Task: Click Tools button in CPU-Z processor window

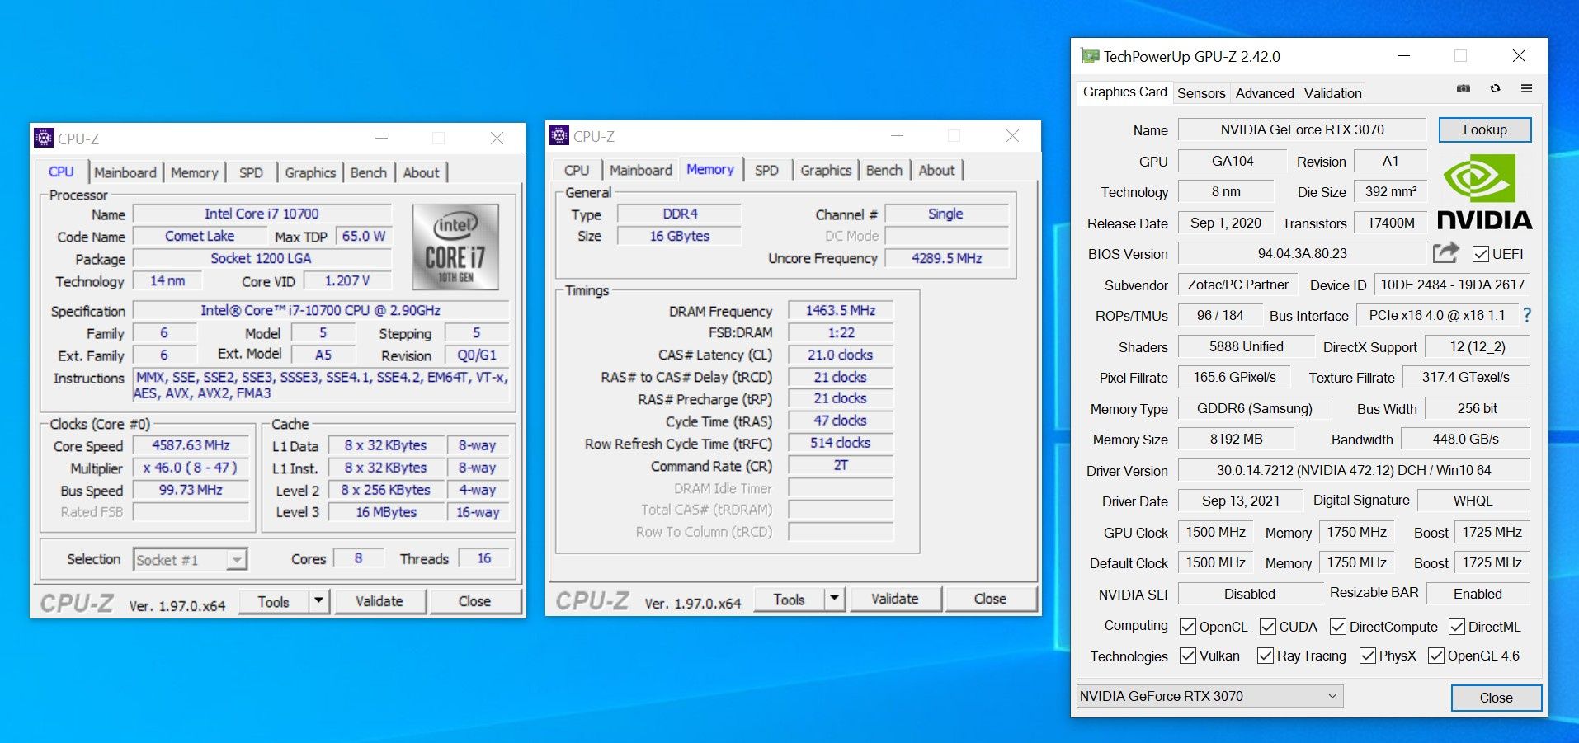Action: click(273, 601)
